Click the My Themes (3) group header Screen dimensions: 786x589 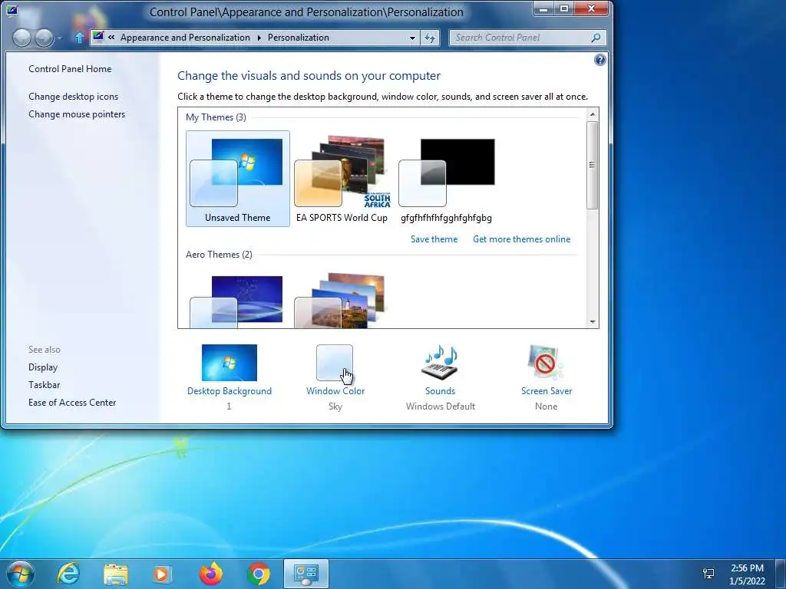pyautogui.click(x=216, y=117)
